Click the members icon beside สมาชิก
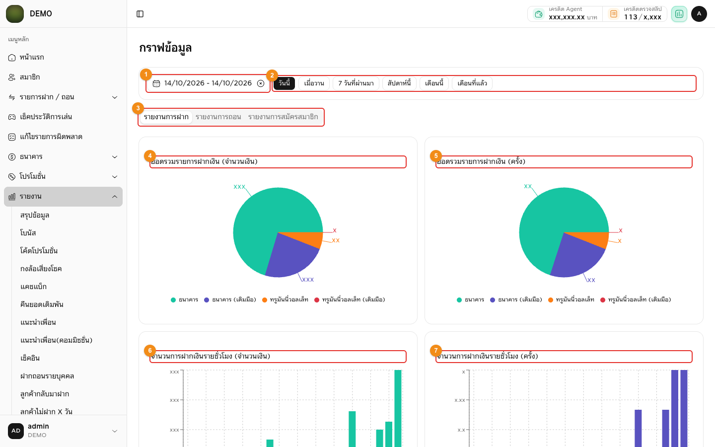 click(12, 77)
